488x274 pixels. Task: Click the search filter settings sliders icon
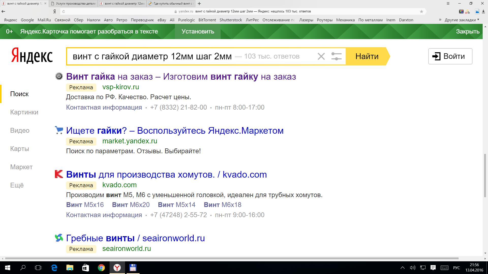(x=336, y=56)
